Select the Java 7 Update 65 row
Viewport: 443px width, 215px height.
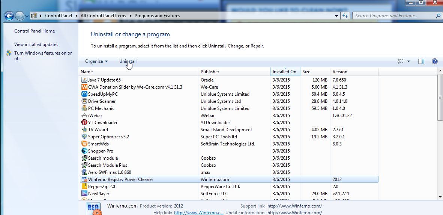[229, 80]
